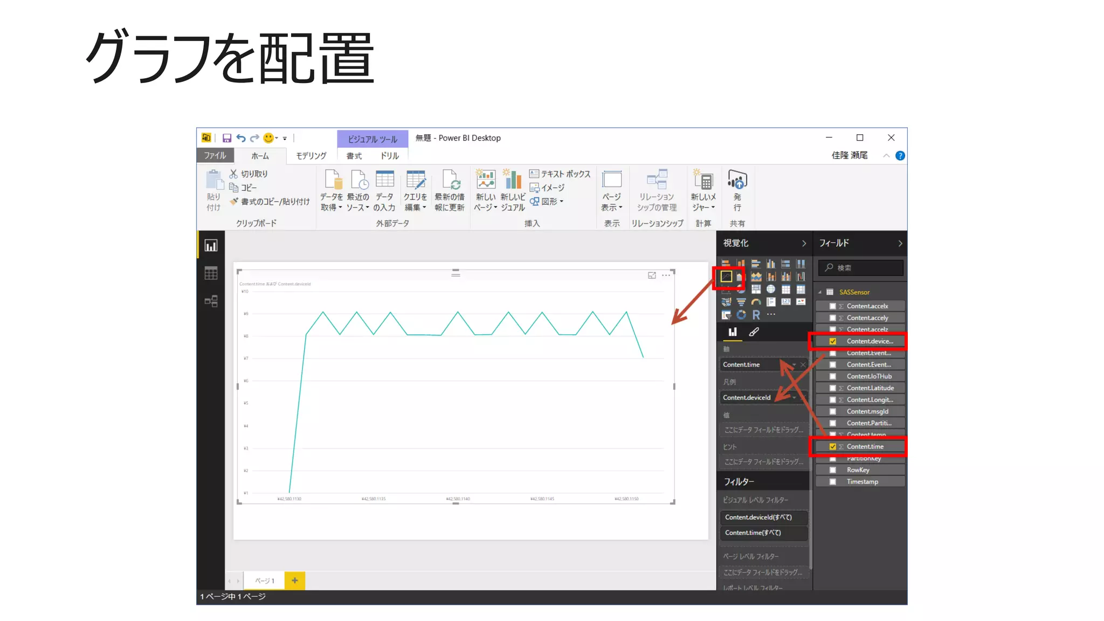Select the line chart visualization icon
Image resolution: width=1104 pixels, height=621 pixels.
[726, 277]
